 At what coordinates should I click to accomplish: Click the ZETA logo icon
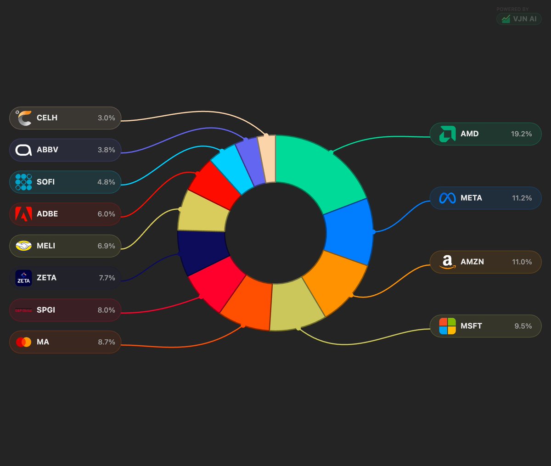click(23, 278)
